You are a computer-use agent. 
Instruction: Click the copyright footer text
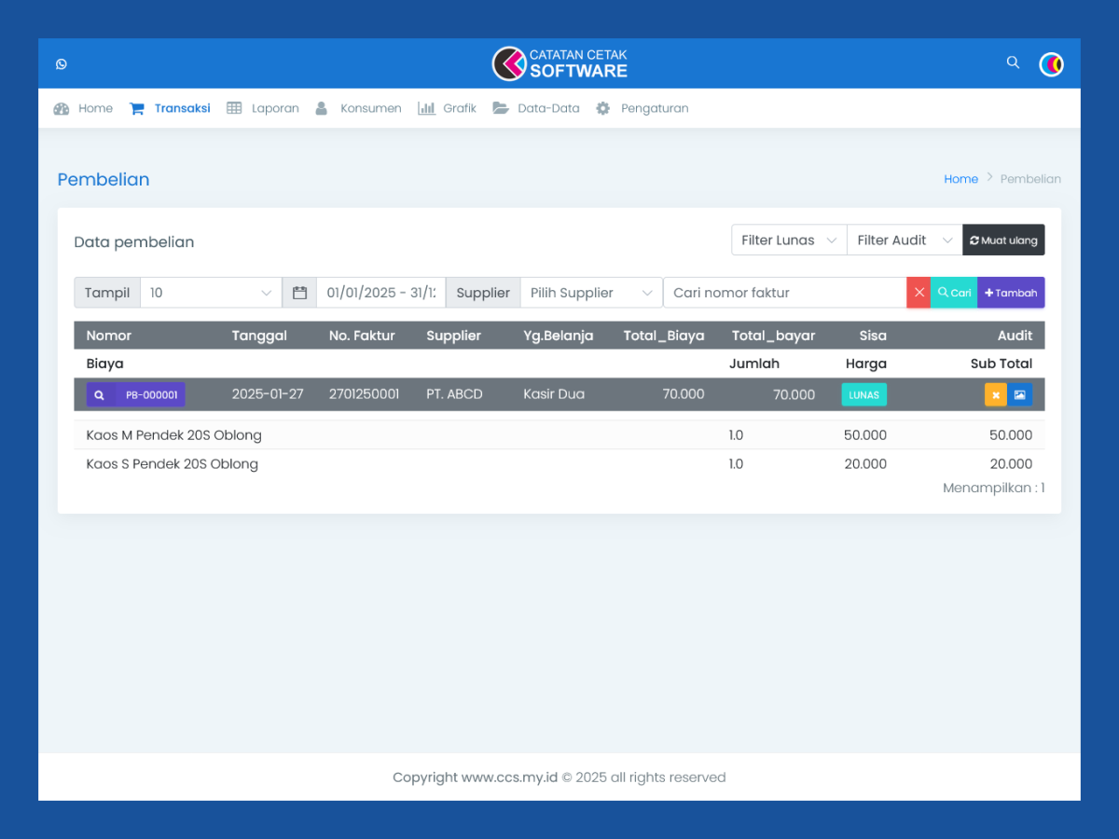pos(559,777)
